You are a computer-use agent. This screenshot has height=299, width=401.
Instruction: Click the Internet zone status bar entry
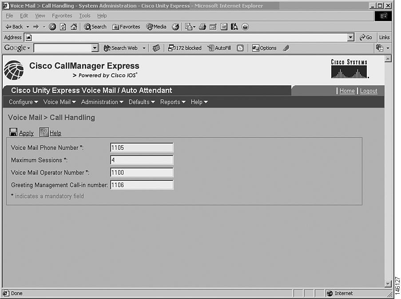[340, 293]
